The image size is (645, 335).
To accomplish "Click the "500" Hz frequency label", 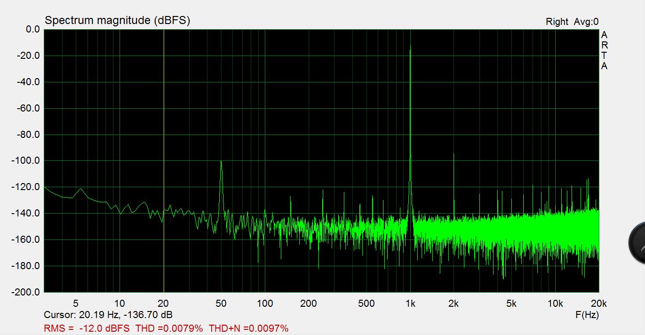I will 366,303.
